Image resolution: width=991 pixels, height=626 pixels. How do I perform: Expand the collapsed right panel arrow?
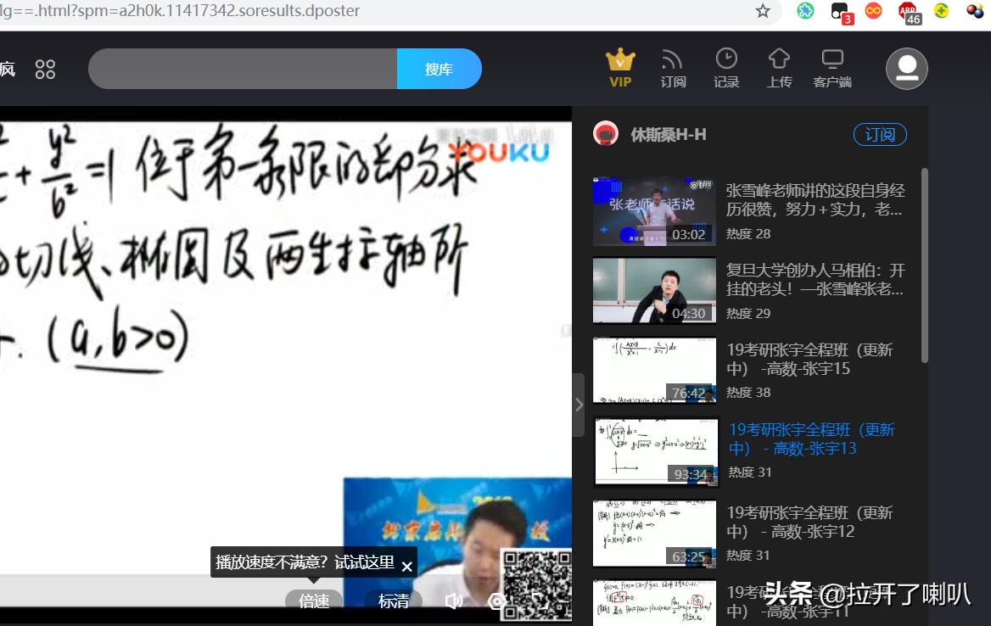click(x=579, y=405)
